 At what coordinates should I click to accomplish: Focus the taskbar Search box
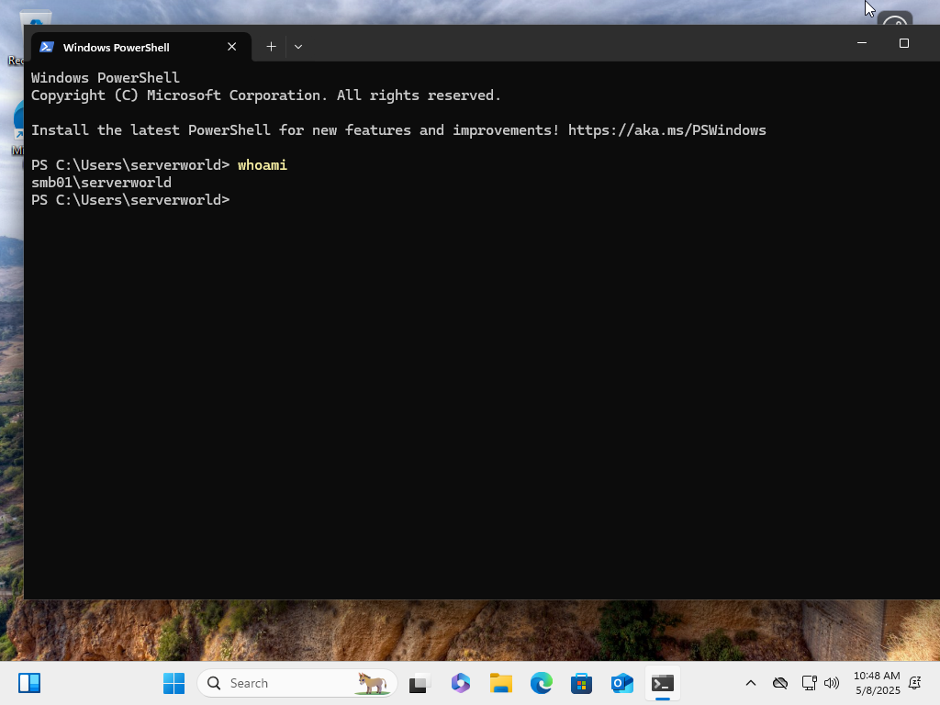[x=297, y=683]
